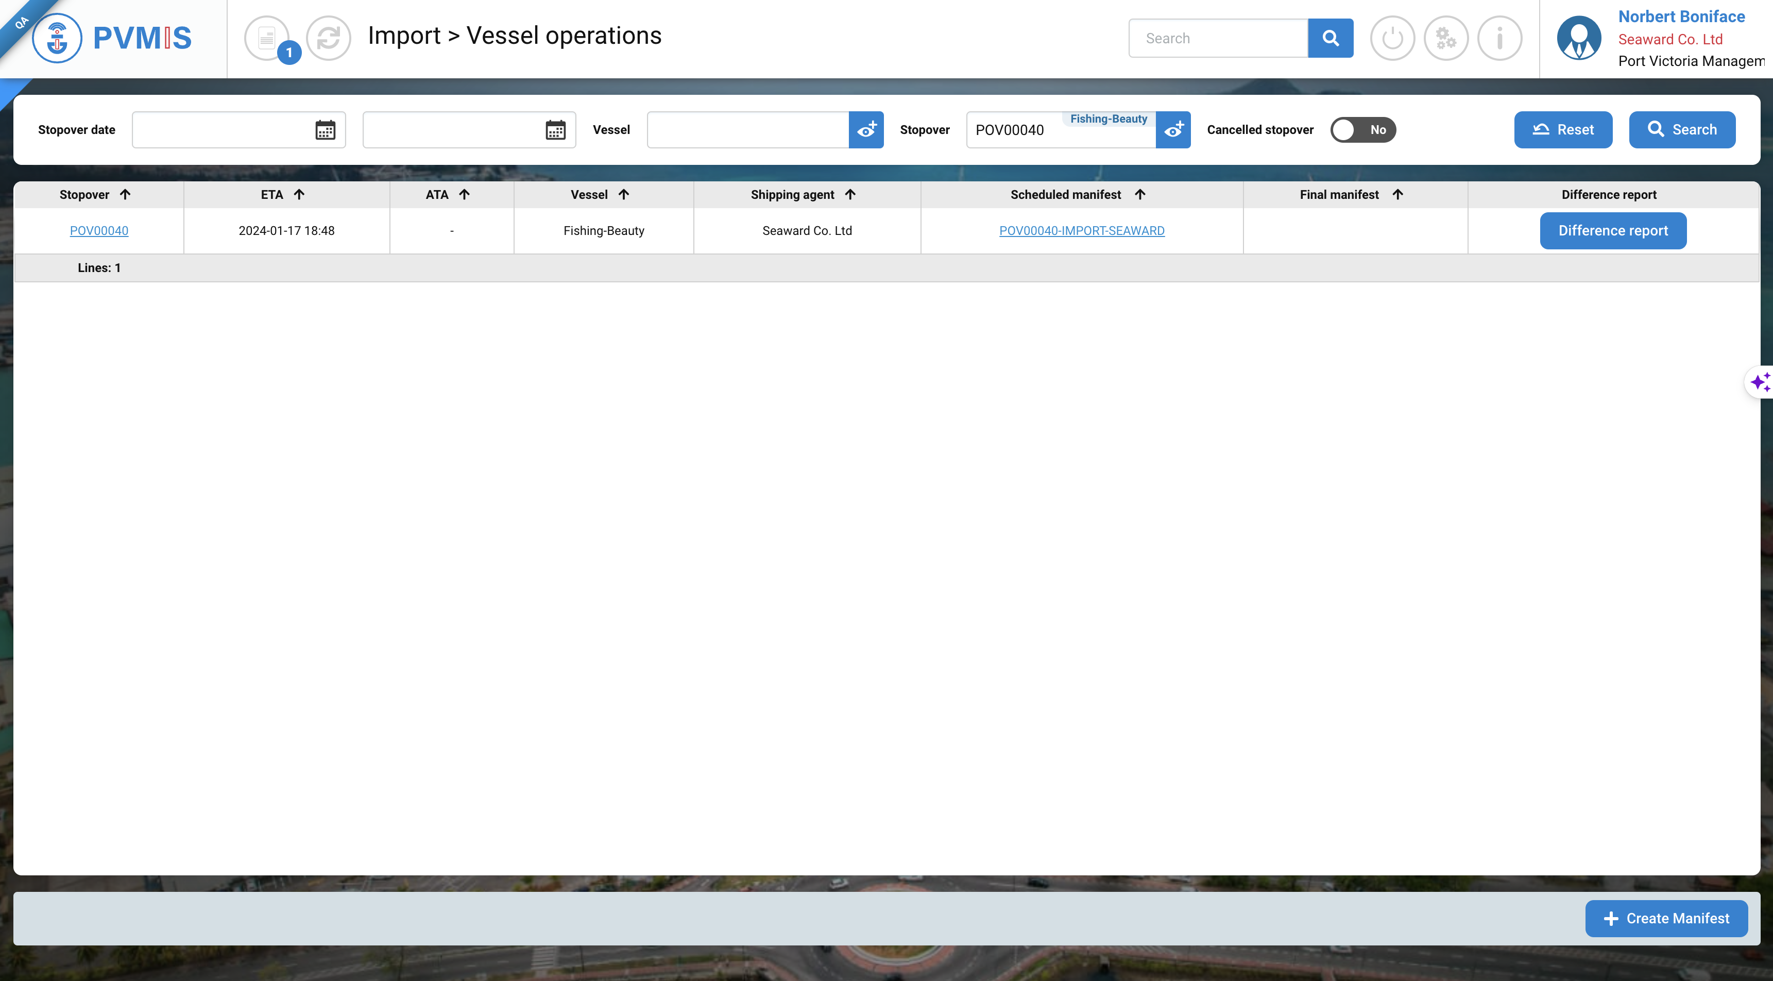Open the Vessel lookup eye icon
This screenshot has width=1773, height=981.
(x=866, y=129)
